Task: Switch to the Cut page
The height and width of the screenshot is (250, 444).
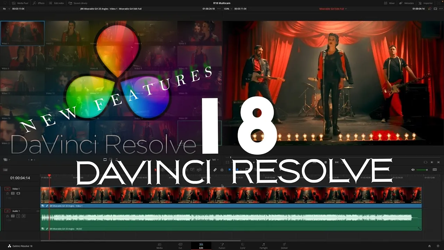Action: tap(180, 246)
